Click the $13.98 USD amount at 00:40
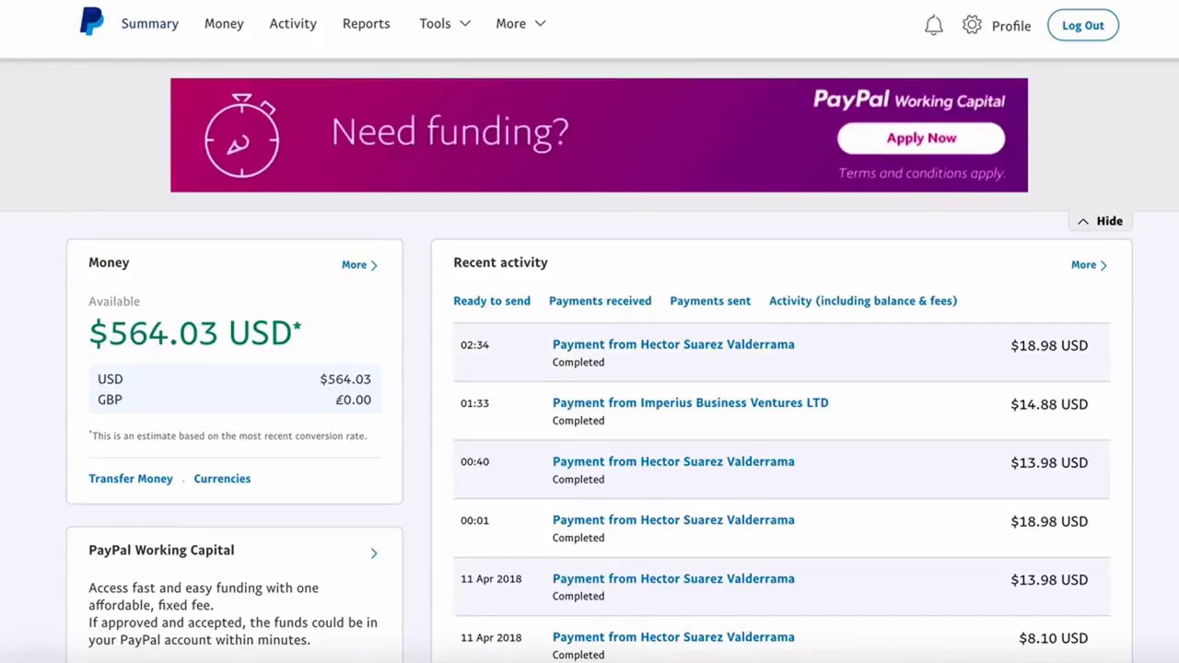The height and width of the screenshot is (663, 1179). coord(1049,462)
